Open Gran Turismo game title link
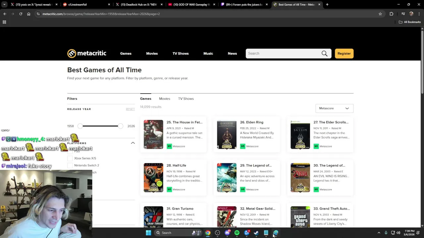The height and width of the screenshot is (238, 424). click(x=180, y=209)
